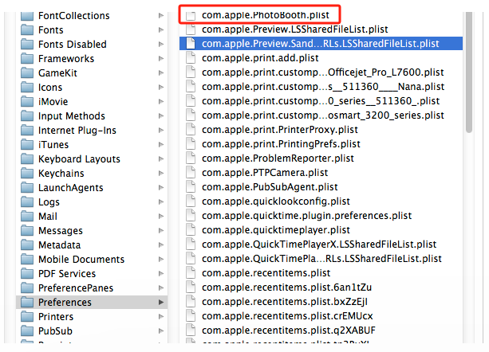This screenshot has height=352, width=489.
Task: Expand the Logs folder arrow
Action: (x=161, y=202)
